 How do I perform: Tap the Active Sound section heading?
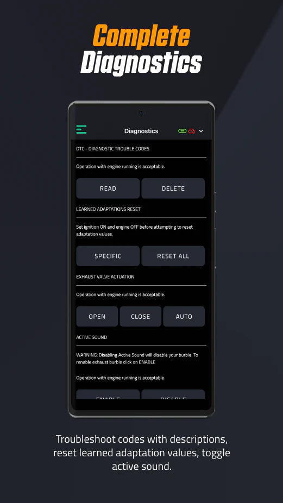[91, 337]
